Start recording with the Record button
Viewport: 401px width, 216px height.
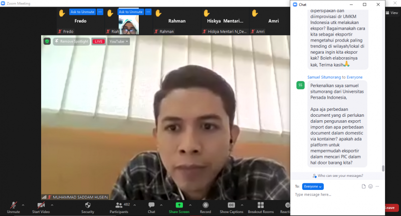click(x=206, y=207)
